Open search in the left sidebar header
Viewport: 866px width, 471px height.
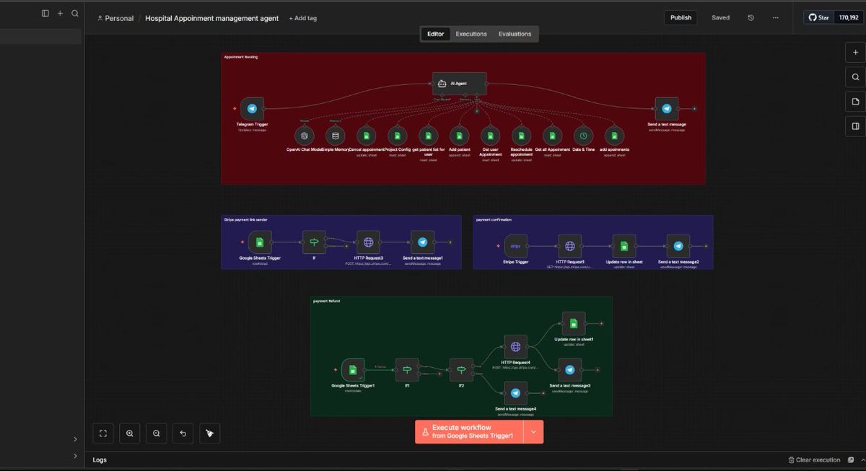(75, 13)
